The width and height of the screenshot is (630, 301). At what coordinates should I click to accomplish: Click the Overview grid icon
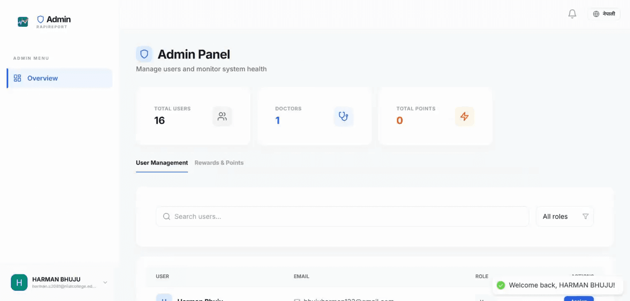(17, 78)
